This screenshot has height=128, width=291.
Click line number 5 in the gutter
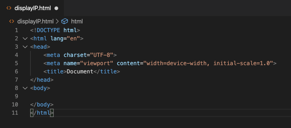pos(16,63)
